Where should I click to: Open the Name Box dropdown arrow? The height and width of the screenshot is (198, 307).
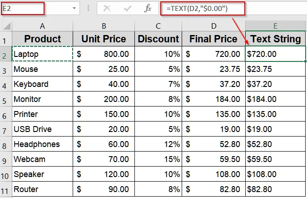[74, 8]
